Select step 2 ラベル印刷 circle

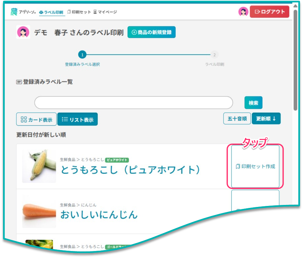pos(214,55)
